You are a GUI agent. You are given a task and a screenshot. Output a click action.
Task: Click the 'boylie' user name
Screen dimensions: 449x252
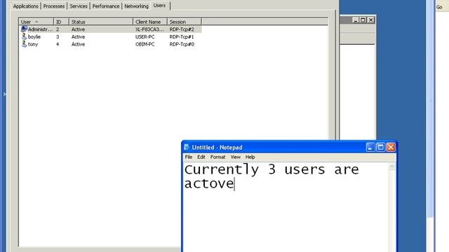click(x=34, y=37)
